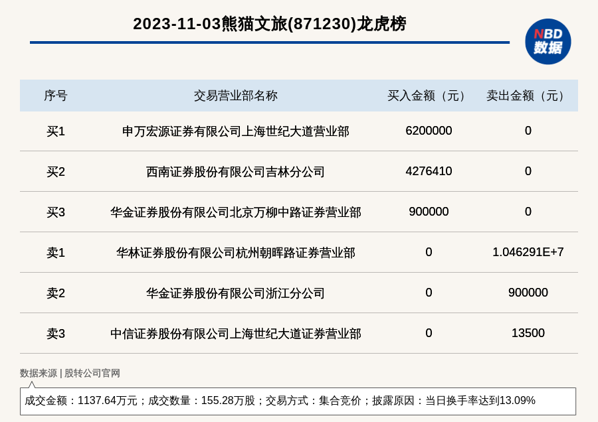Click the sell amount 0 in 买1 row
This screenshot has width=598, height=422.
coord(528,131)
